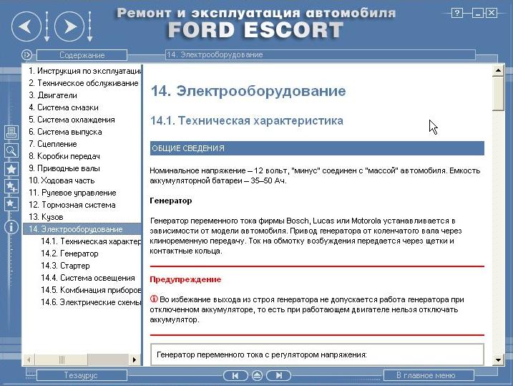Open the info icon in the sidebar
The image size is (513, 386).
click(11, 227)
